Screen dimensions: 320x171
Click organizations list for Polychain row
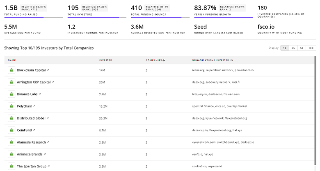[219, 106]
